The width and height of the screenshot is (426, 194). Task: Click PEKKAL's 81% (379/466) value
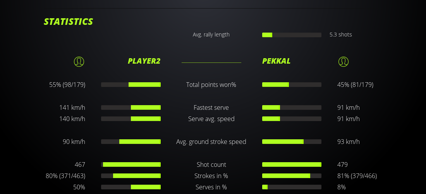357,176
